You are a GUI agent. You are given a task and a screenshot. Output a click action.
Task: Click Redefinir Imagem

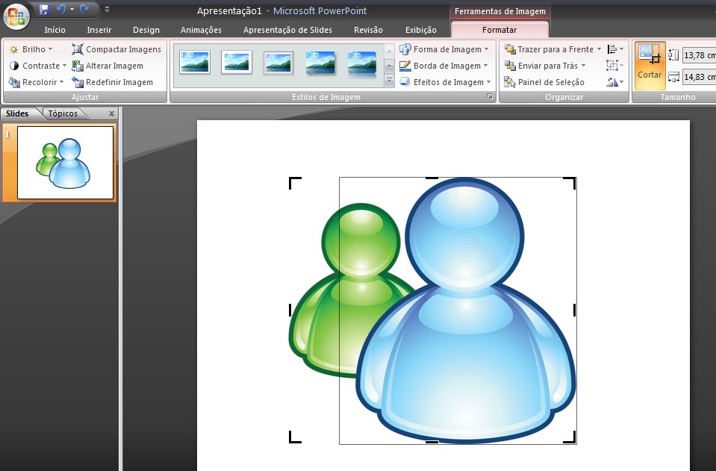tap(112, 82)
